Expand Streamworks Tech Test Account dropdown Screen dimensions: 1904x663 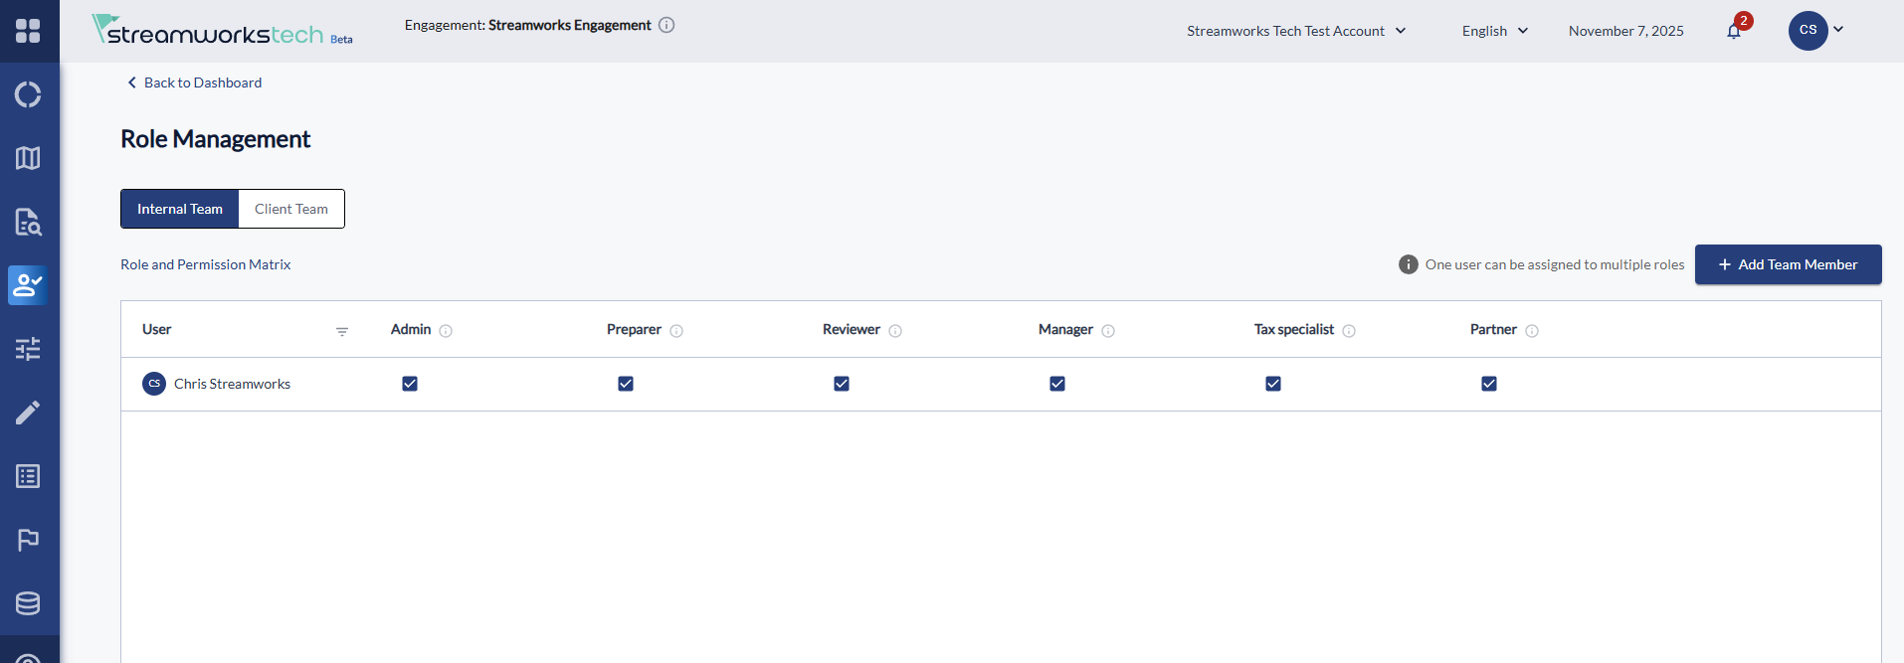tap(1295, 31)
